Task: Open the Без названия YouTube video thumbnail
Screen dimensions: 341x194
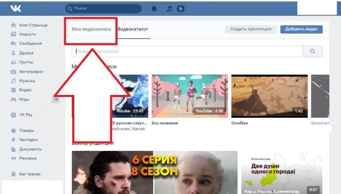Action: point(190,96)
